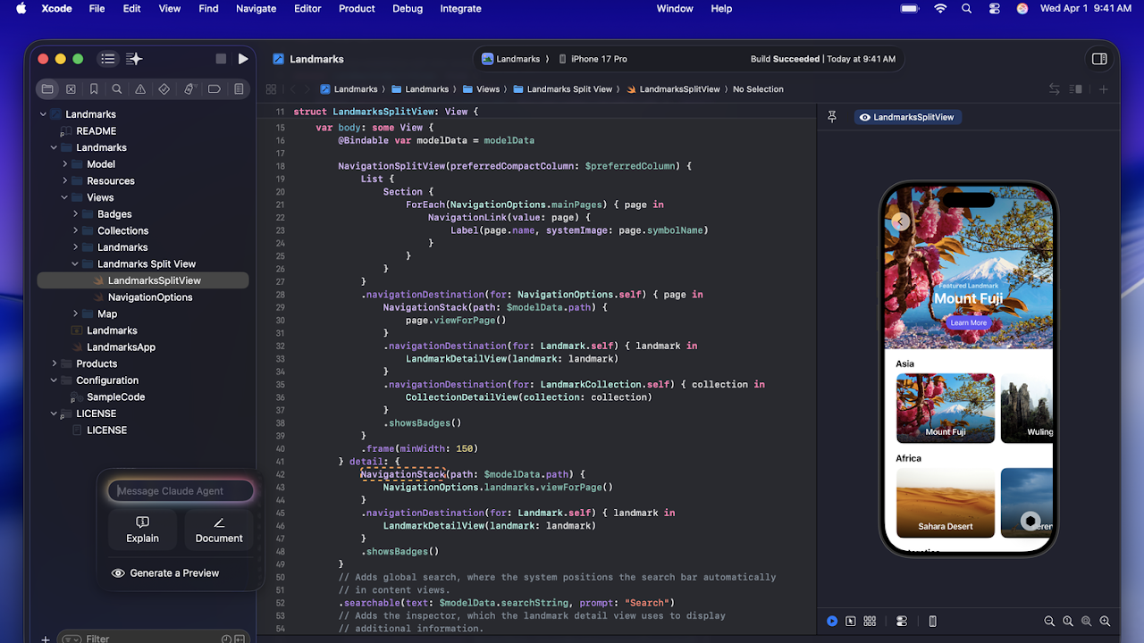Expand the Resources folder
The height and width of the screenshot is (643, 1144).
click(65, 180)
